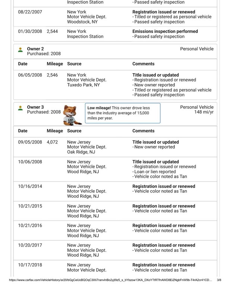Click the 06/05/2008 date entry
The image size is (230, 287).
point(30,75)
